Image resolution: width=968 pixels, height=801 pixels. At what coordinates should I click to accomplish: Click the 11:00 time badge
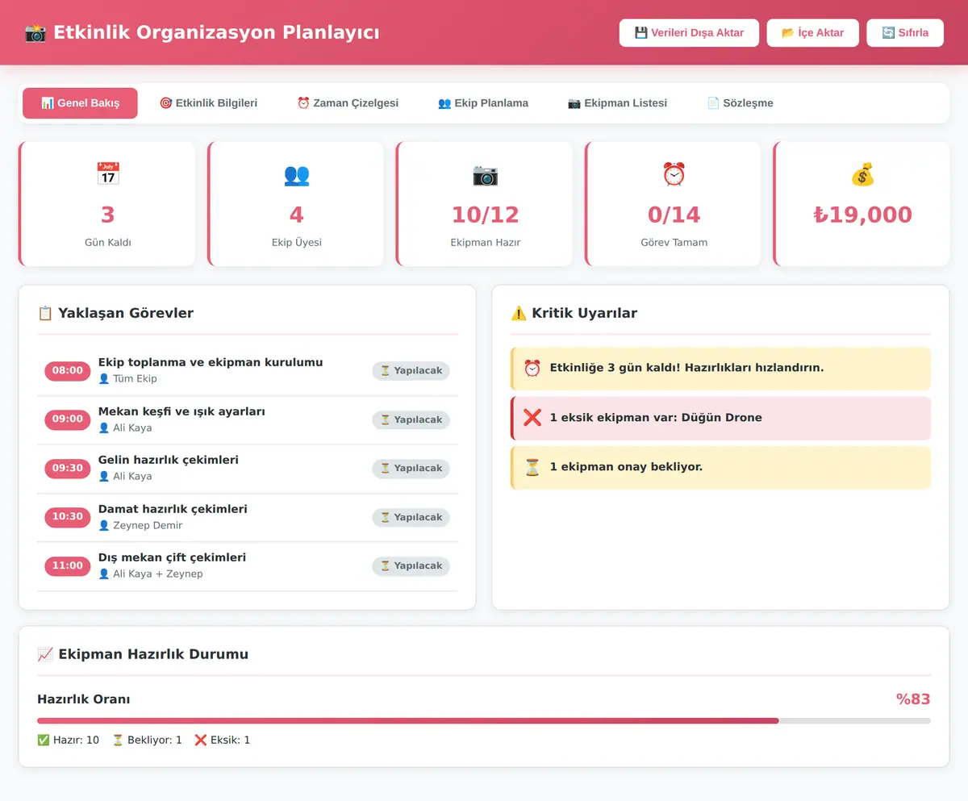tap(68, 566)
